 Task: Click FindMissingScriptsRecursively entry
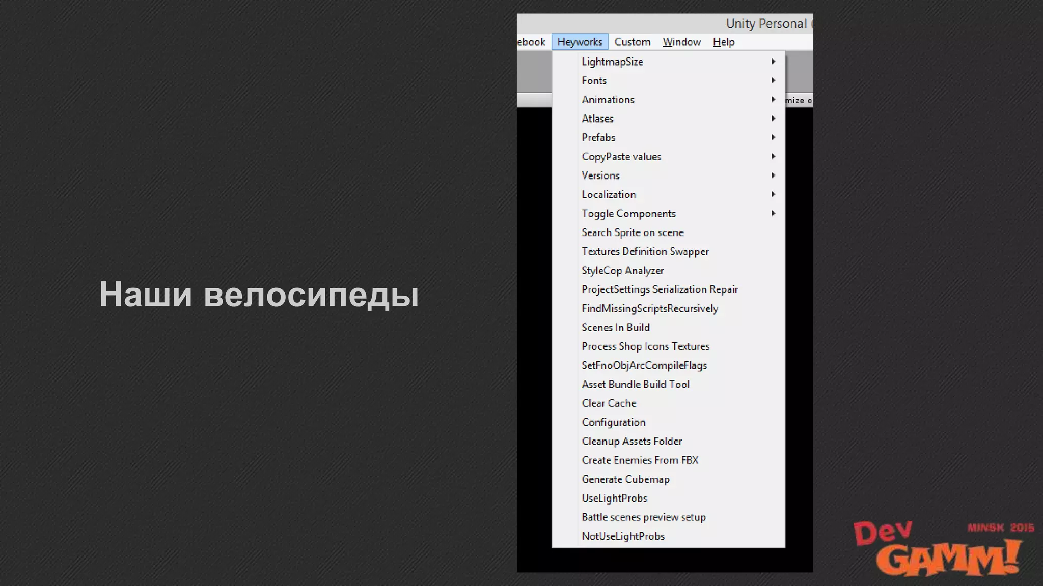pyautogui.click(x=668, y=308)
